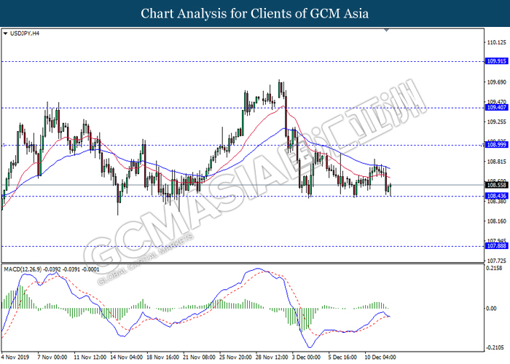Click the 14 Nov 04:00 time label
The width and height of the screenshot is (510, 364).
pyautogui.click(x=127, y=357)
